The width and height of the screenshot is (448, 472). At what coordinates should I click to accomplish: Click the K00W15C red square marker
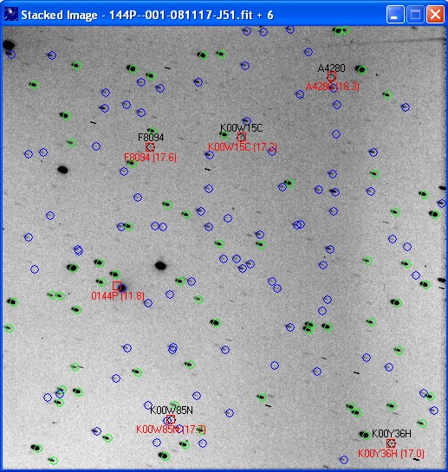[x=242, y=137]
